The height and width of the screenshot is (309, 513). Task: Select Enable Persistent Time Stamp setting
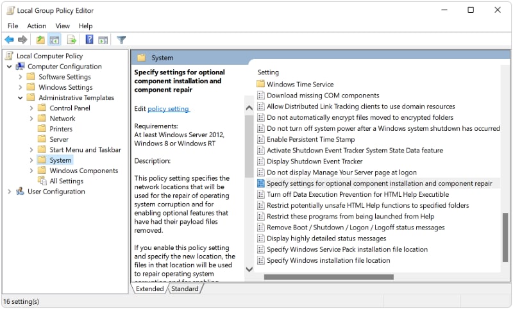tap(310, 139)
